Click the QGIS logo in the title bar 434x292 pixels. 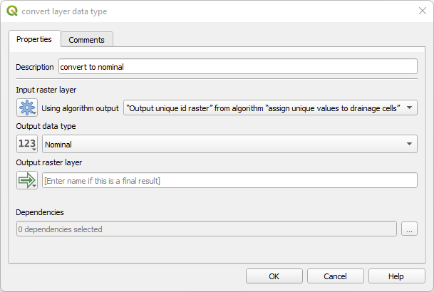click(x=11, y=11)
